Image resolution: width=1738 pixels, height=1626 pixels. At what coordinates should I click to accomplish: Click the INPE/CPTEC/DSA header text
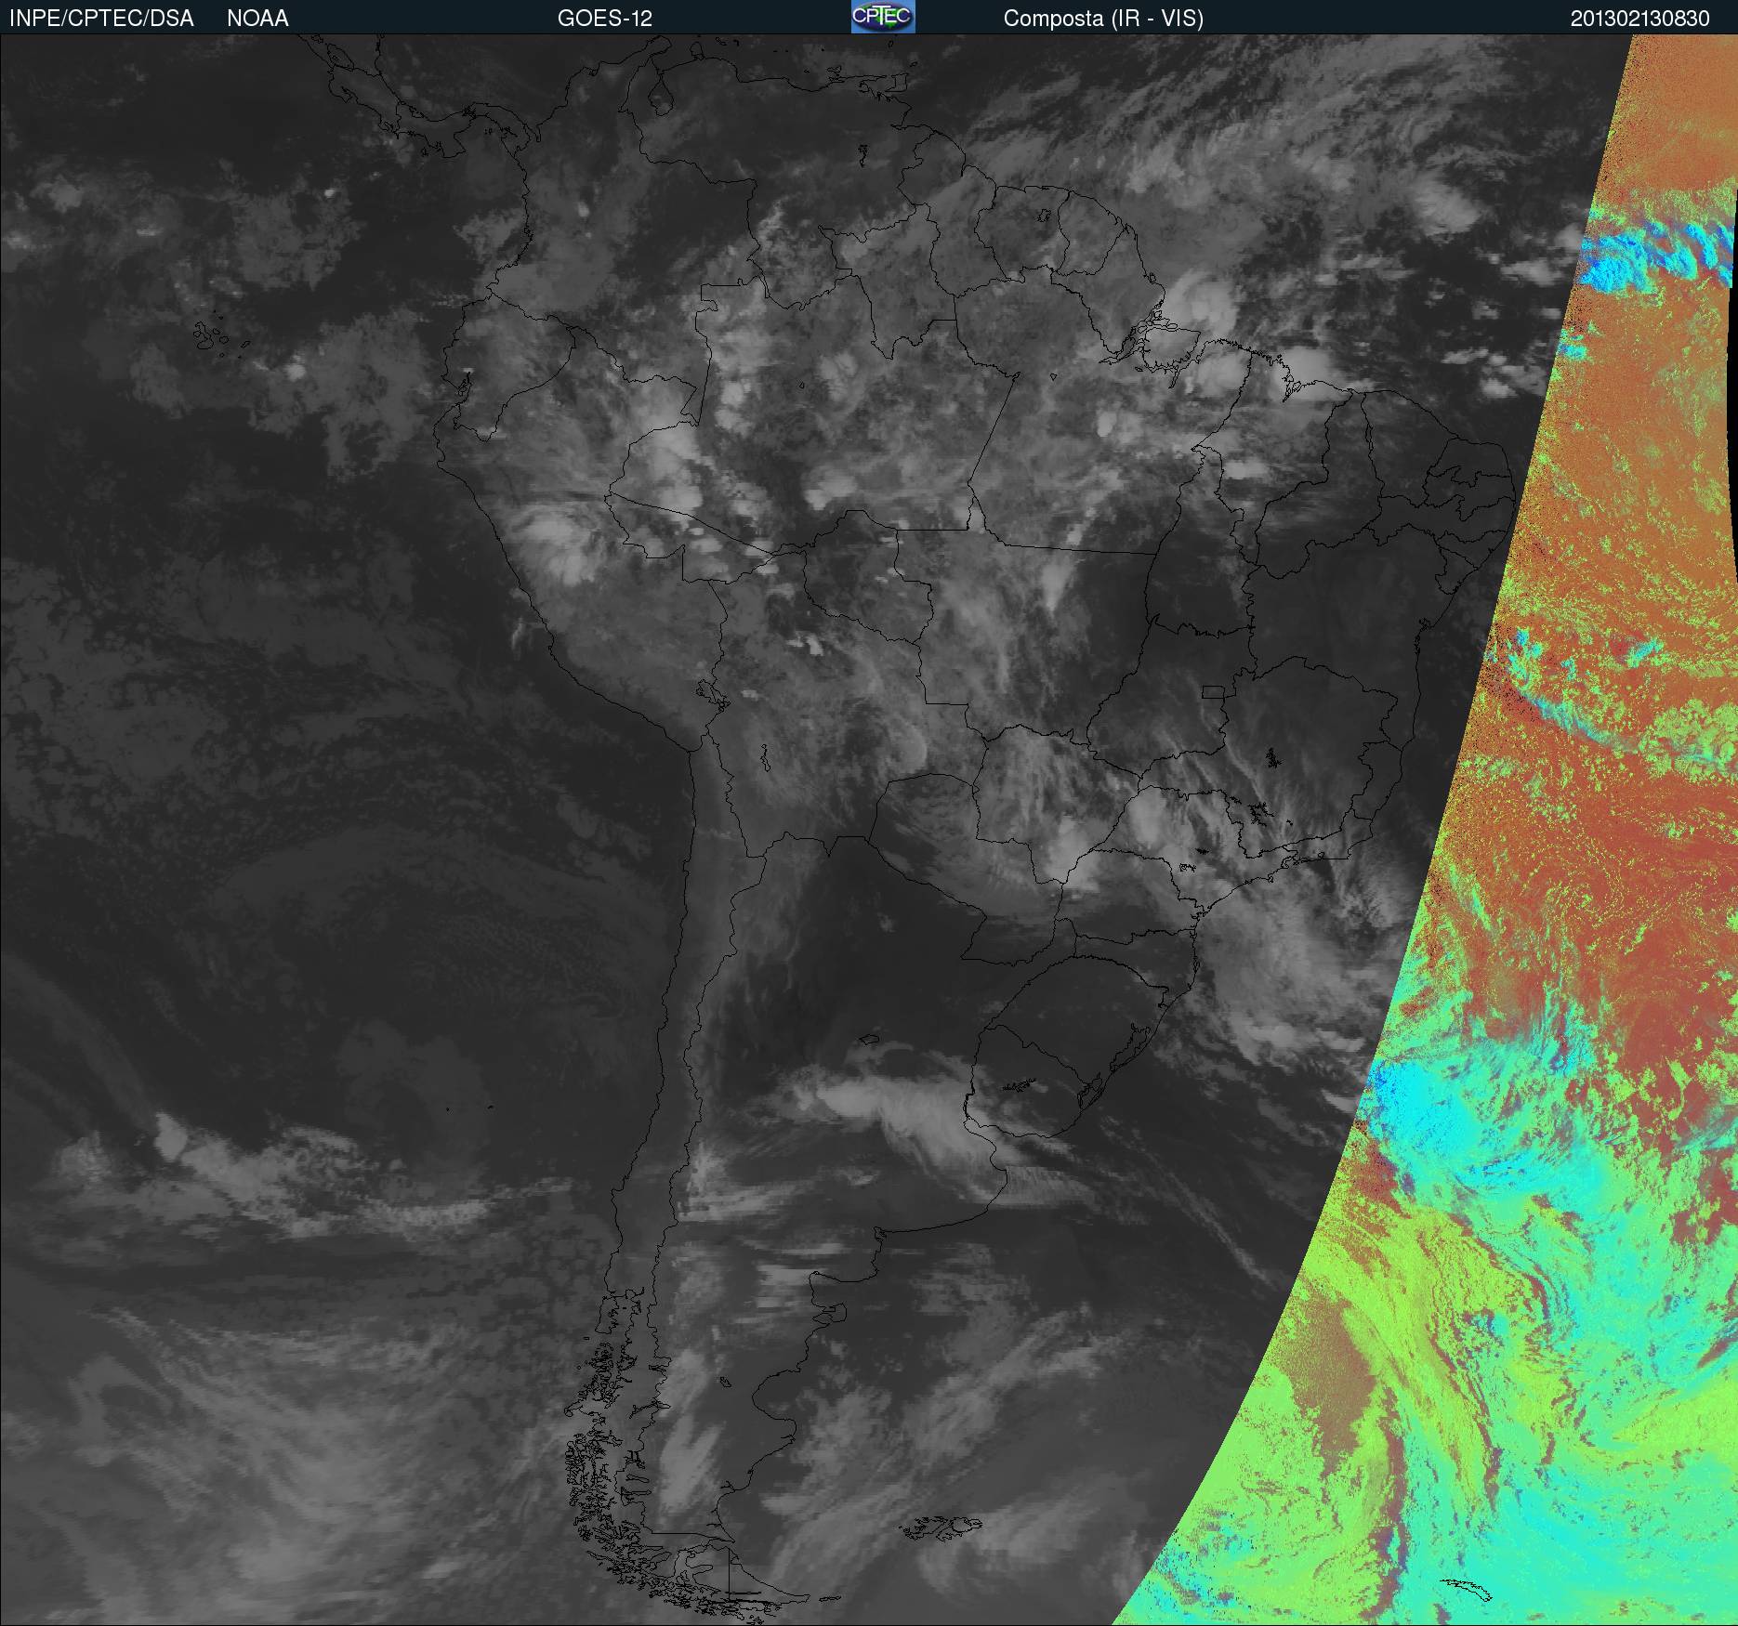pos(101,19)
